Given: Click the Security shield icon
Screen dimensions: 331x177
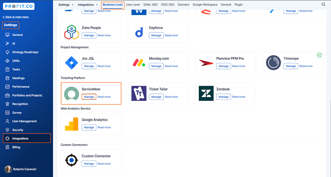Looking at the screenshot, I should pos(7,130).
